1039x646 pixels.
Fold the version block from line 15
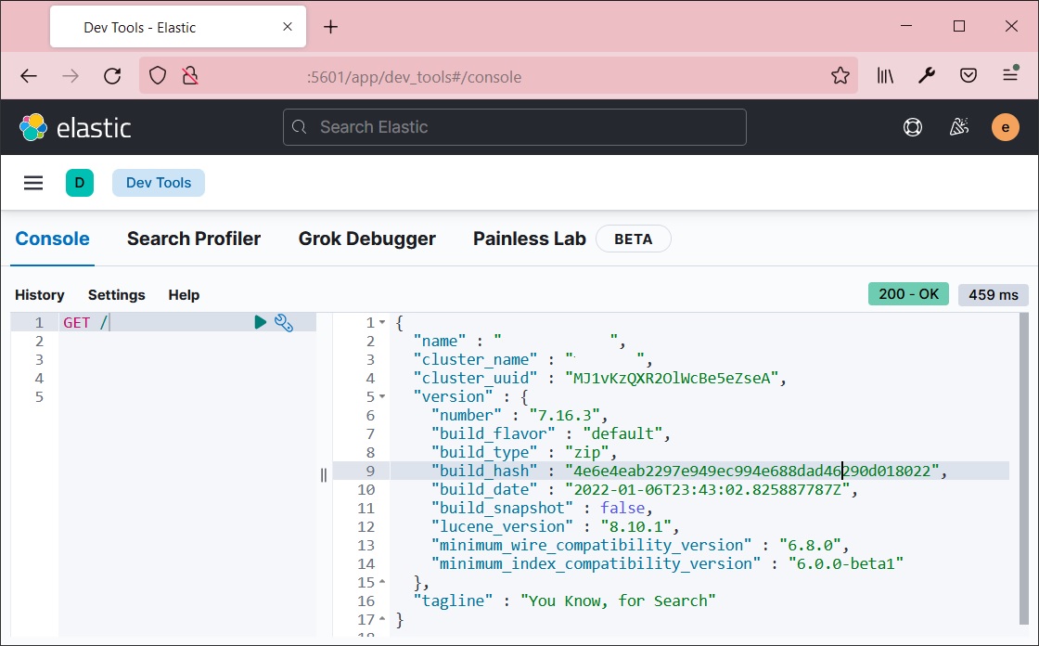click(x=382, y=582)
